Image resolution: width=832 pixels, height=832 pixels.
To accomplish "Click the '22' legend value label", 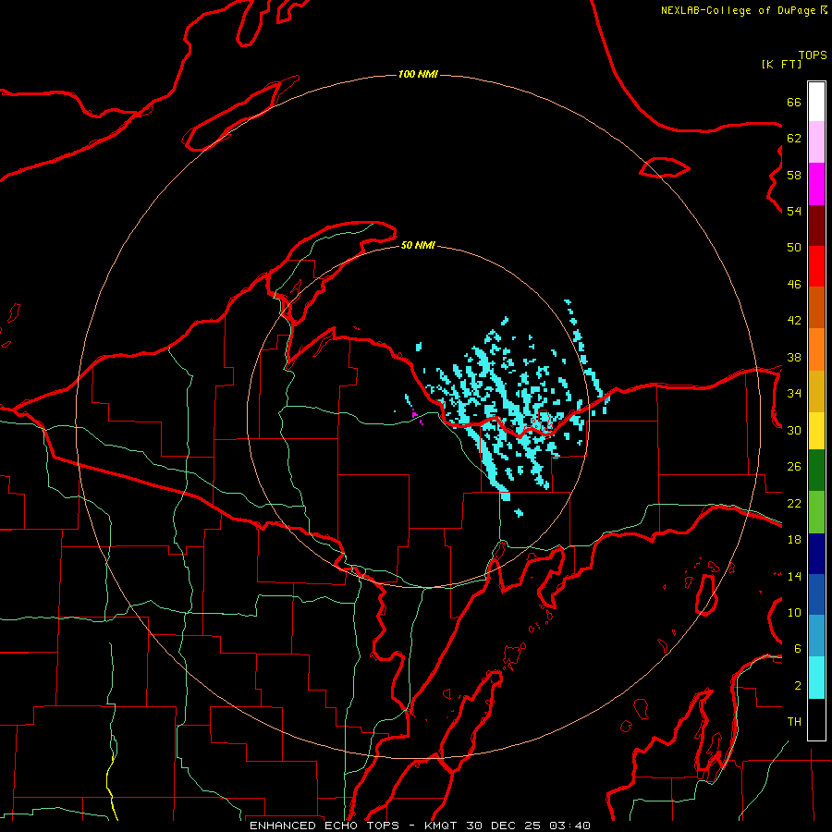I will click(794, 503).
